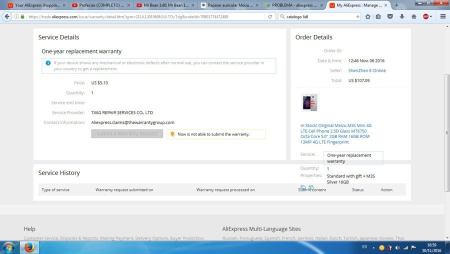The width and height of the screenshot is (450, 254).
Task: Switch to Mr Bean 1x01 tab
Action: (165, 5)
